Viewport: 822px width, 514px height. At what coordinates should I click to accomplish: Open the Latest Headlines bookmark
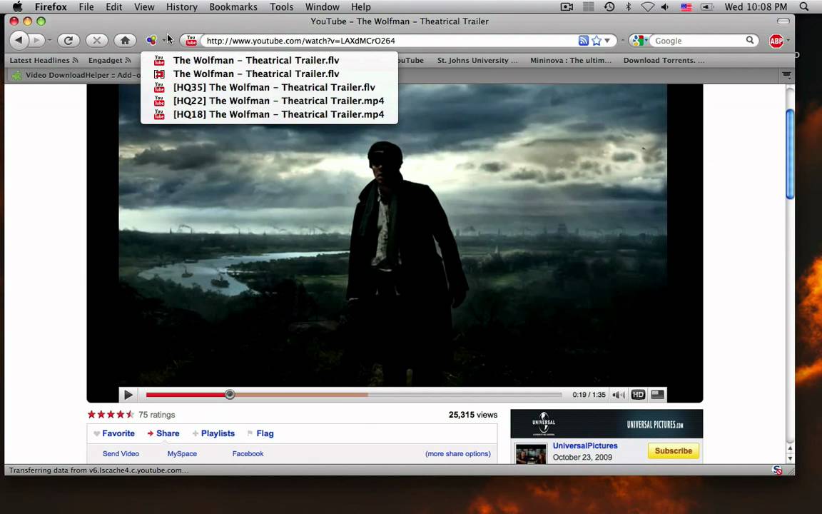[x=44, y=60]
